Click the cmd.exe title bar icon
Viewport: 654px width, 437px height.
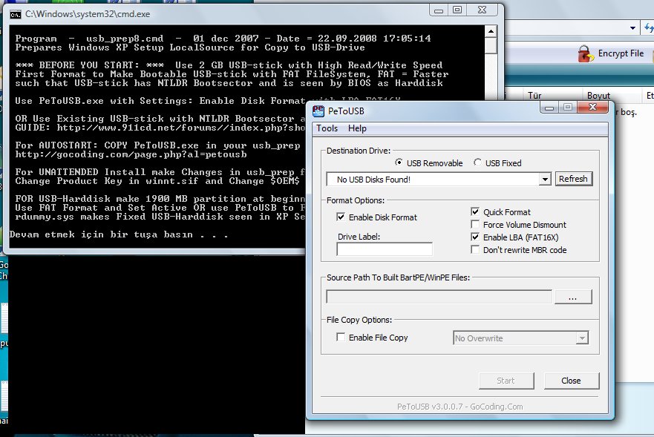[x=16, y=15]
